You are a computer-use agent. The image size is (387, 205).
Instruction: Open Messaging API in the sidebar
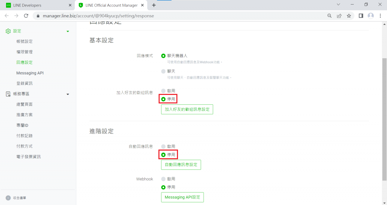30,73
